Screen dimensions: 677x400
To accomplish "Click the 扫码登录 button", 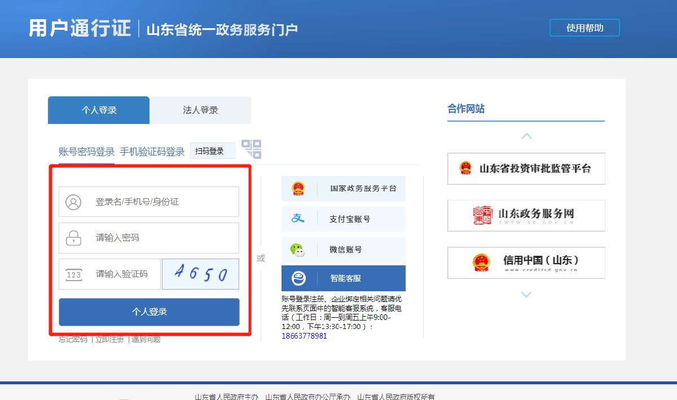I will [x=212, y=151].
